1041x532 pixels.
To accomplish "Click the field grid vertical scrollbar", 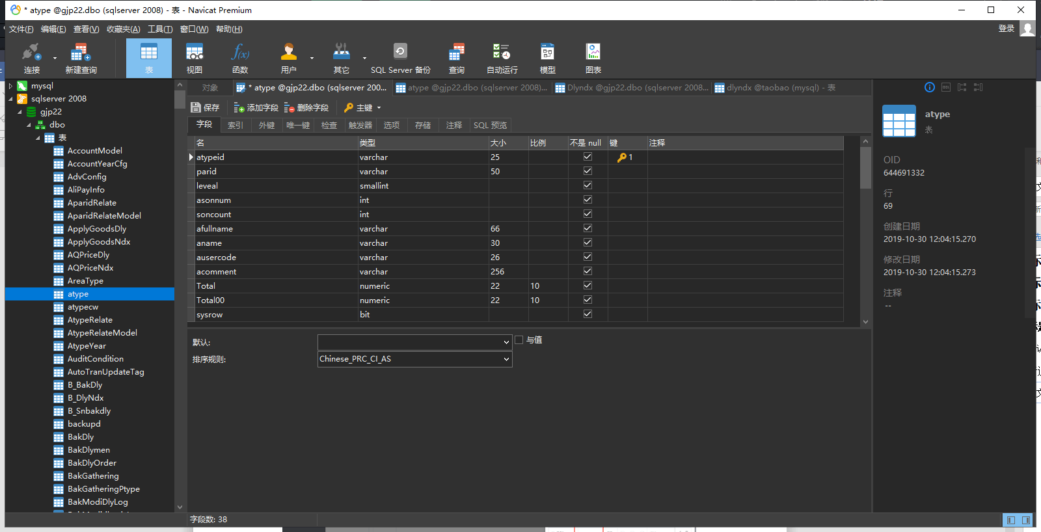I will 865,168.
